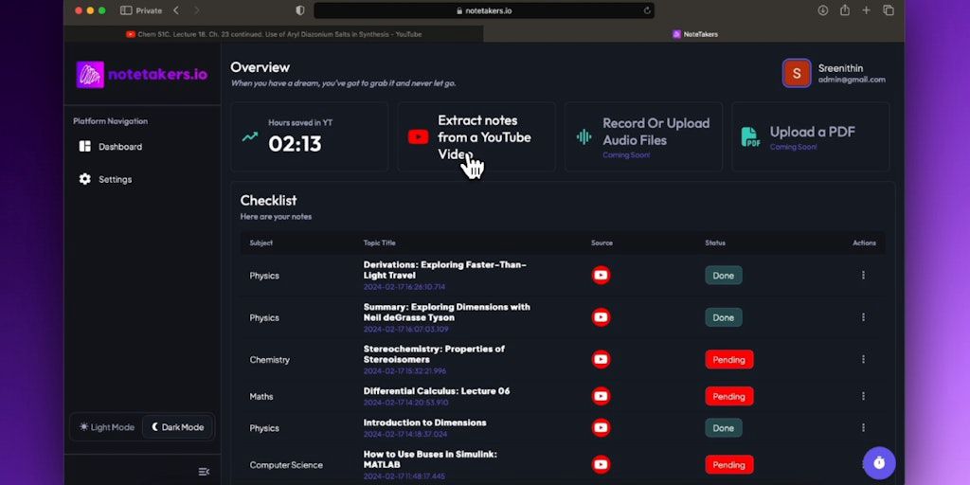Click YouTube source icon for Differential Calculus row
970x485 pixels.
[601, 396]
